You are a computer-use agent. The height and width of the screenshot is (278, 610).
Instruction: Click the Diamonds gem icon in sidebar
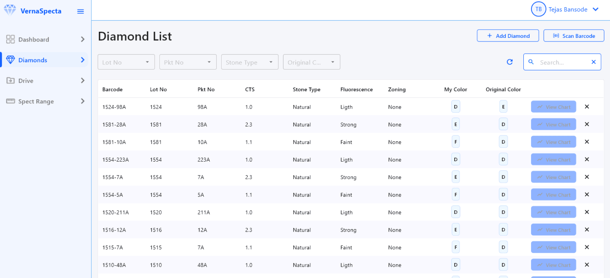pos(11,60)
